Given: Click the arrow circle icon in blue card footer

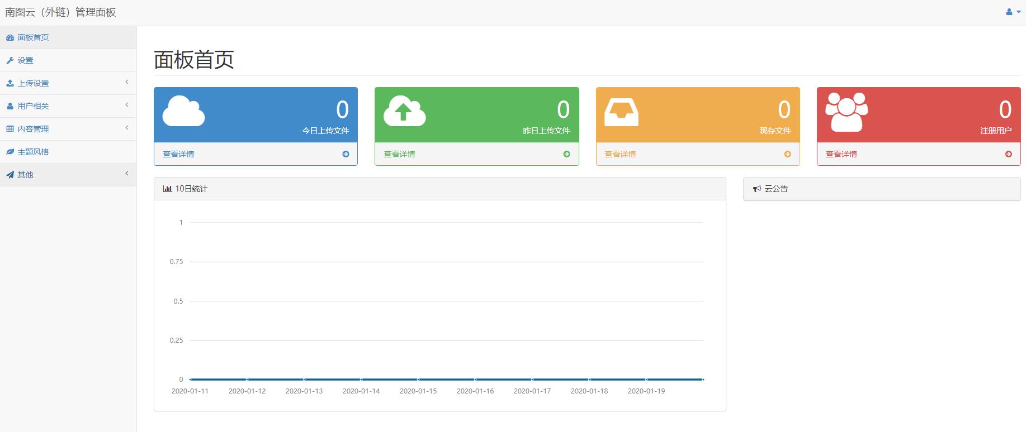Looking at the screenshot, I should tap(346, 154).
